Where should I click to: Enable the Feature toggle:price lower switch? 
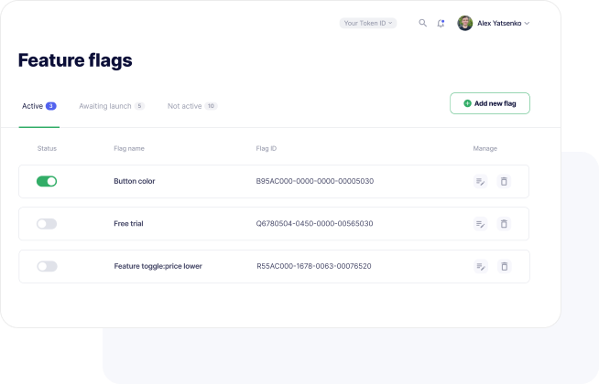tap(47, 266)
